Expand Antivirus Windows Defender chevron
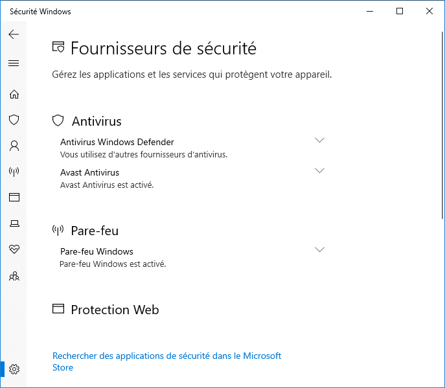Screen dimensions: 445x388 point(319,140)
